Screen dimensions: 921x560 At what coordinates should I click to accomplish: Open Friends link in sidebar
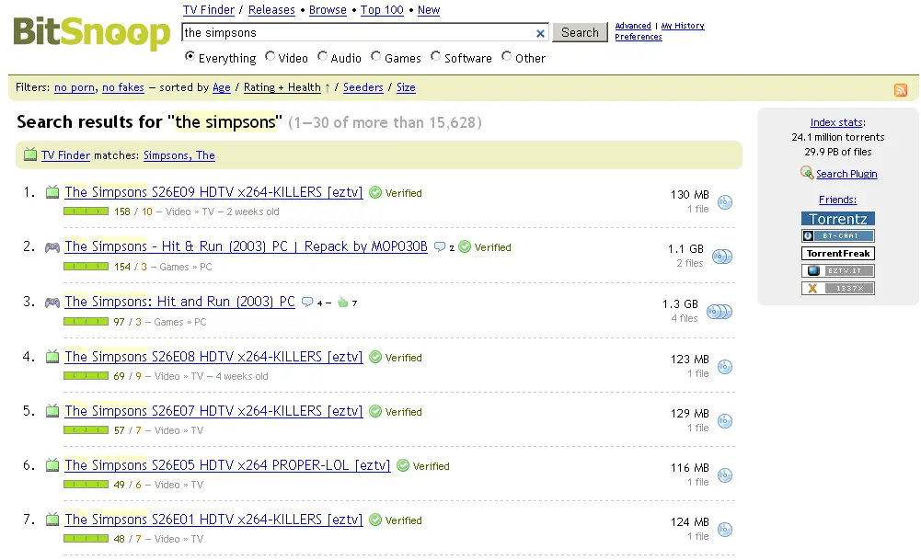[837, 200]
